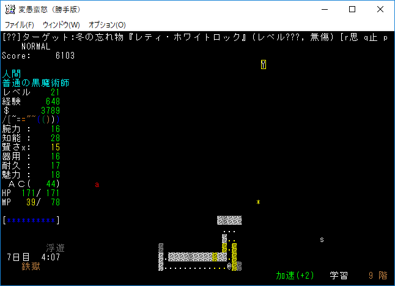
Task: Click the MP 39/78 readout
Action: (x=32, y=202)
